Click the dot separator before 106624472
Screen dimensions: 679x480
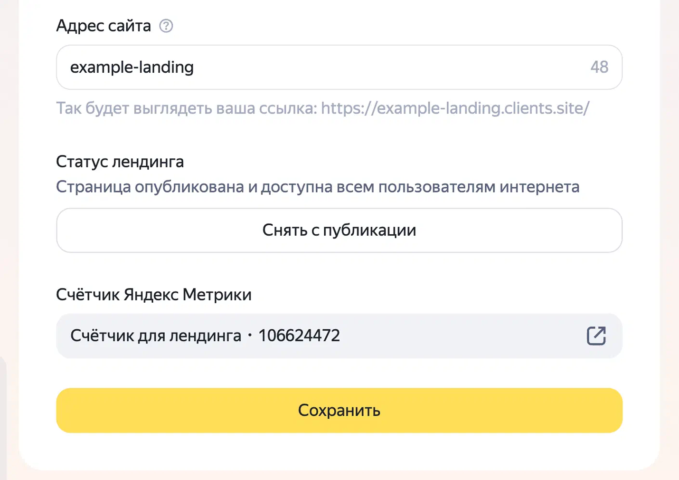[x=250, y=336]
